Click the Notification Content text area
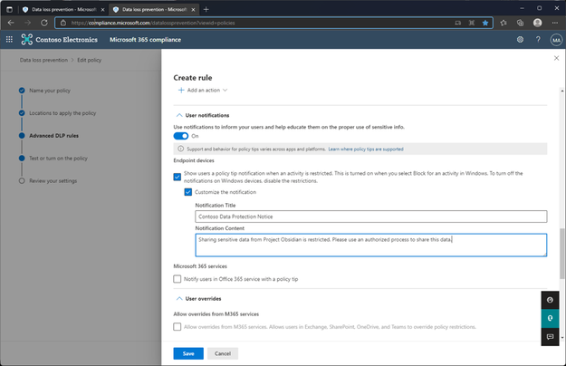The width and height of the screenshot is (566, 366). click(x=371, y=246)
